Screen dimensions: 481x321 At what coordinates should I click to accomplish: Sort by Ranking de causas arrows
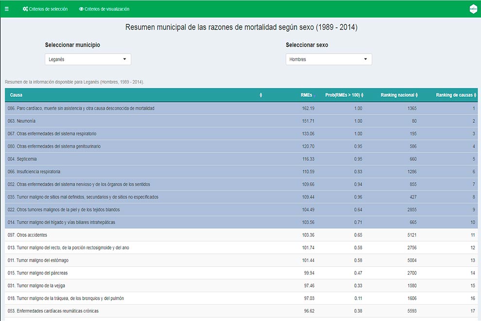tap(475, 95)
